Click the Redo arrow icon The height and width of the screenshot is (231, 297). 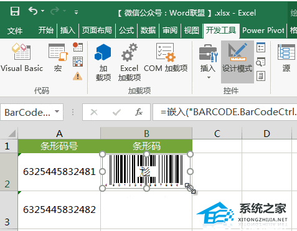(55, 11)
